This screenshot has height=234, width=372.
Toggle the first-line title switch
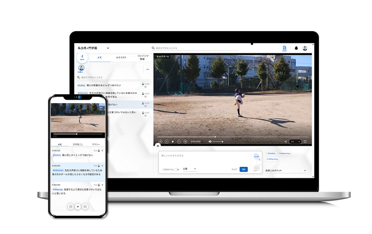point(177,169)
